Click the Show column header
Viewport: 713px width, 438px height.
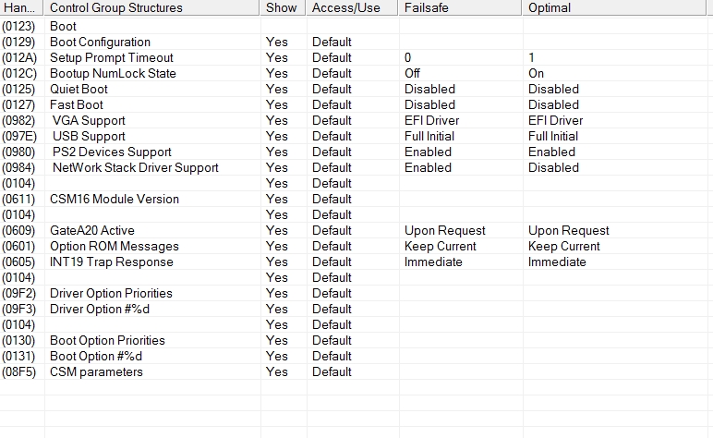(282, 7)
